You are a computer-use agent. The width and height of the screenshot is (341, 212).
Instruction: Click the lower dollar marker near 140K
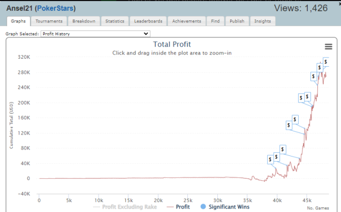[x=289, y=125]
